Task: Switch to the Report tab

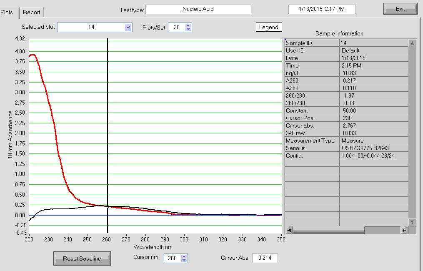Action: click(32, 13)
